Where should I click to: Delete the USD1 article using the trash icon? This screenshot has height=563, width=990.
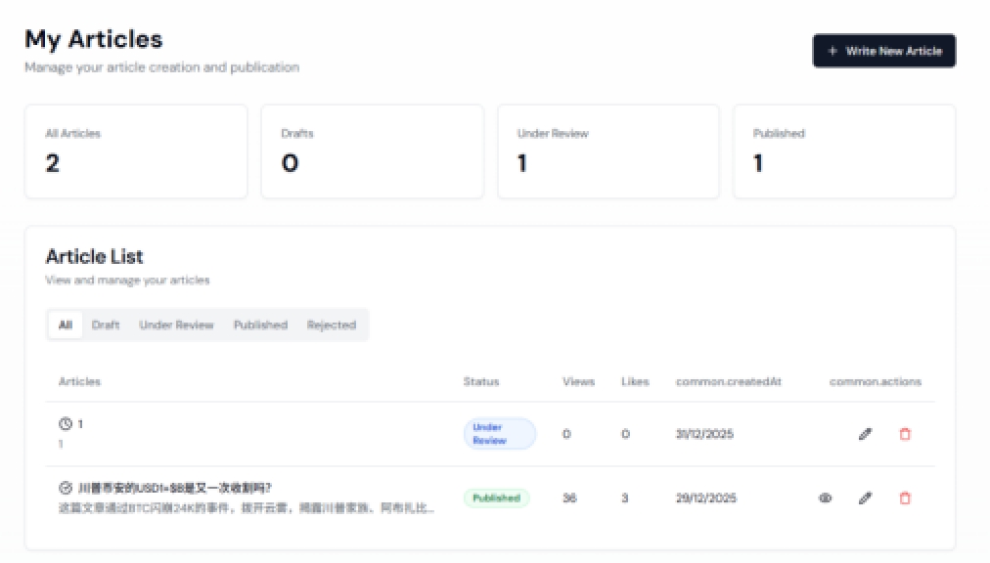[904, 498]
